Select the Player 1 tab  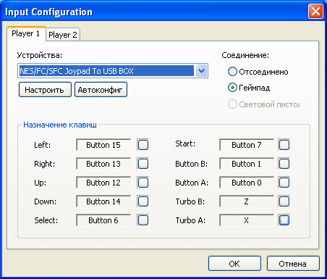(x=26, y=33)
